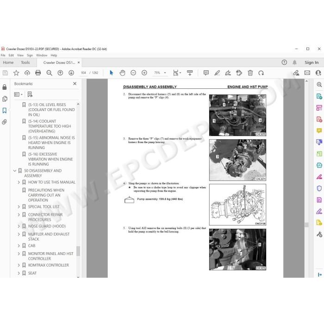Open the fit page options tool
This screenshot has width=324, height=324.
177,73
